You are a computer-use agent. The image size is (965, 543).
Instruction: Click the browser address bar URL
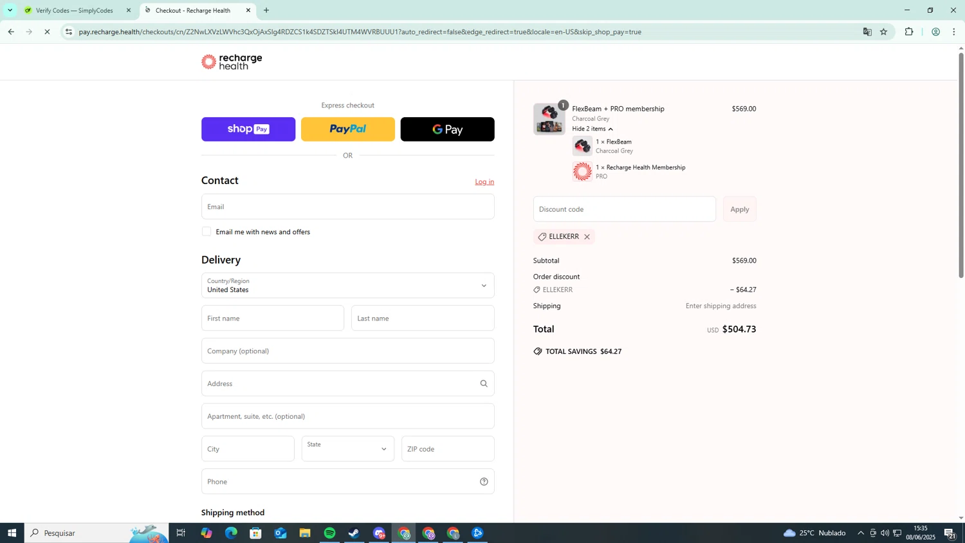click(360, 32)
